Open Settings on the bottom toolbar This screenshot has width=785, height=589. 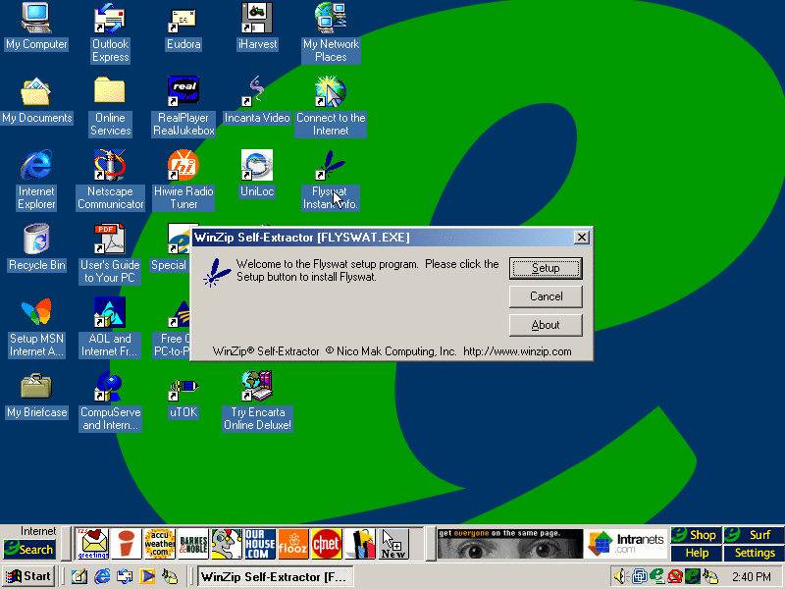point(755,553)
